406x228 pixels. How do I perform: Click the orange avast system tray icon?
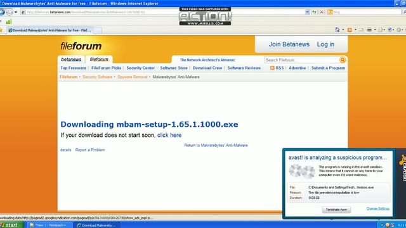click(388, 225)
